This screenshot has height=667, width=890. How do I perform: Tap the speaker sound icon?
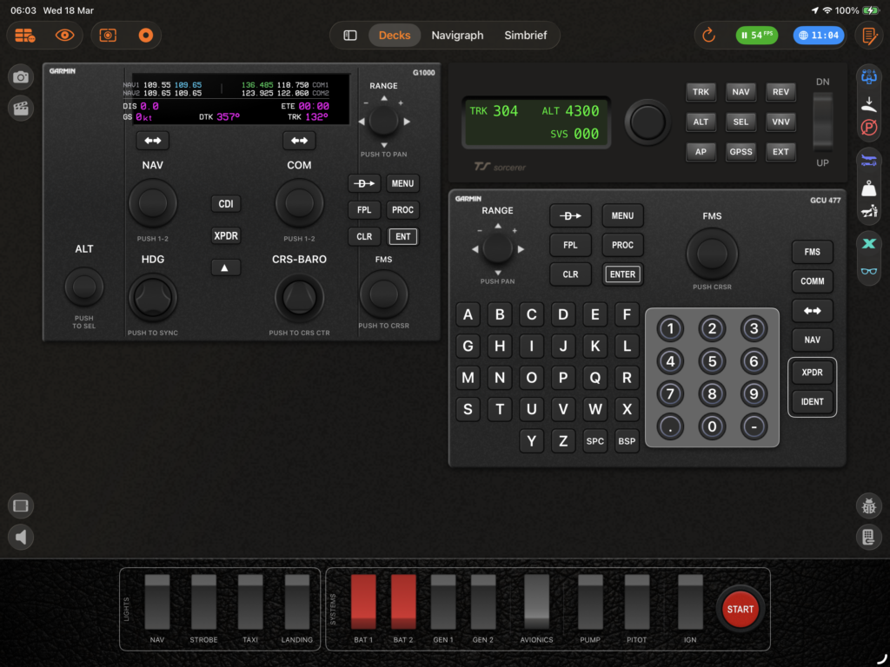21,538
